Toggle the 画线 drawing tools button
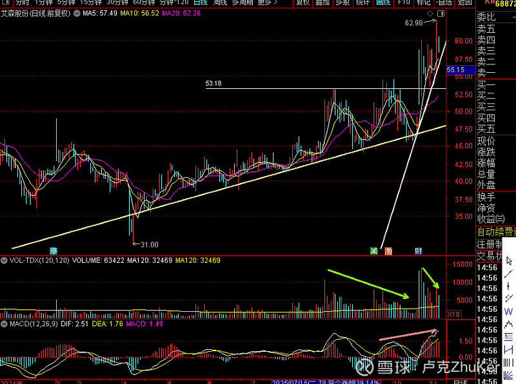 [383, 3]
